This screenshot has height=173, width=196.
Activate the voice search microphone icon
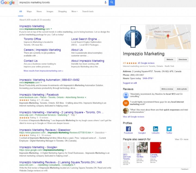tap(106, 2)
